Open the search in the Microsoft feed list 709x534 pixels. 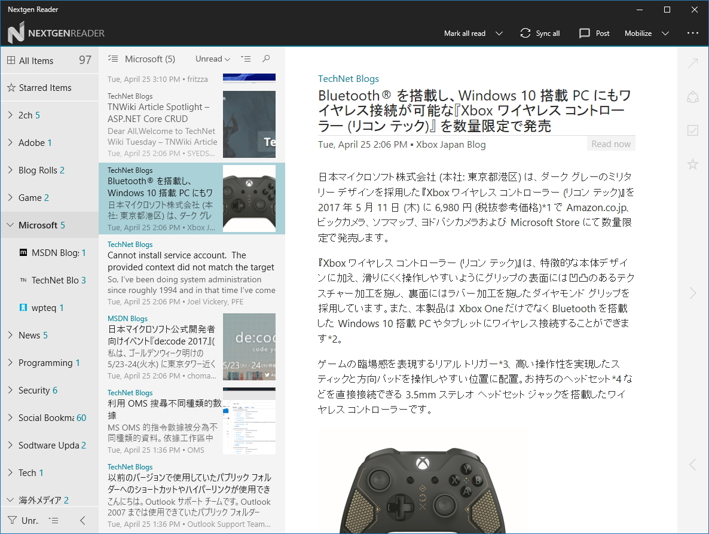coord(267,59)
